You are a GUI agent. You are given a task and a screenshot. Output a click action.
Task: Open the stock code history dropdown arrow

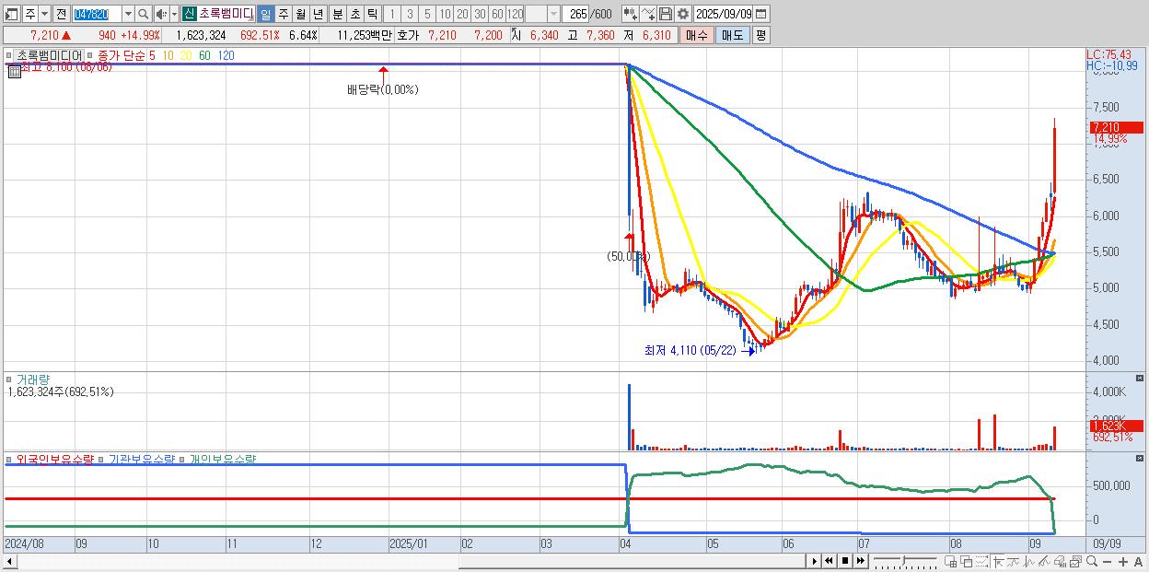tap(128, 14)
